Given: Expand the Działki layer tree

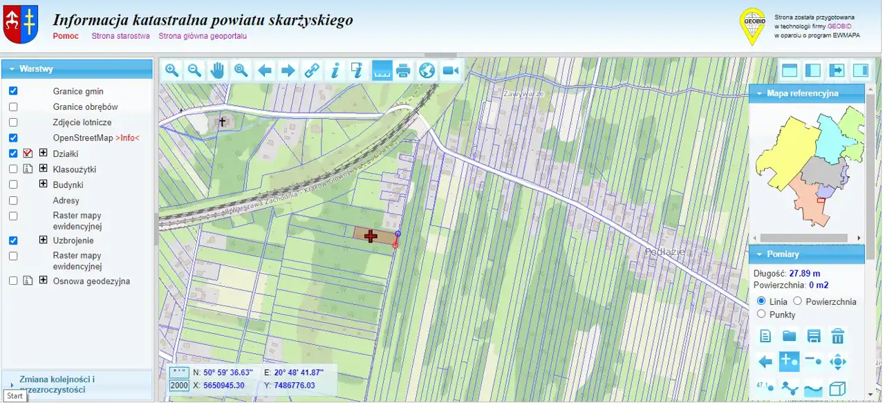Looking at the screenshot, I should [43, 153].
